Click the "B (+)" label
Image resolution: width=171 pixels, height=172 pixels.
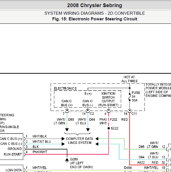88,94
